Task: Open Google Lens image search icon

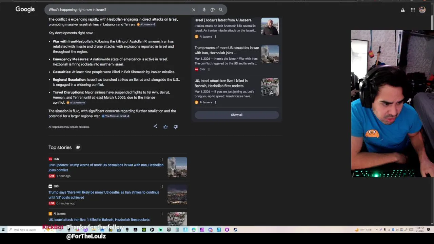Action: click(213, 10)
